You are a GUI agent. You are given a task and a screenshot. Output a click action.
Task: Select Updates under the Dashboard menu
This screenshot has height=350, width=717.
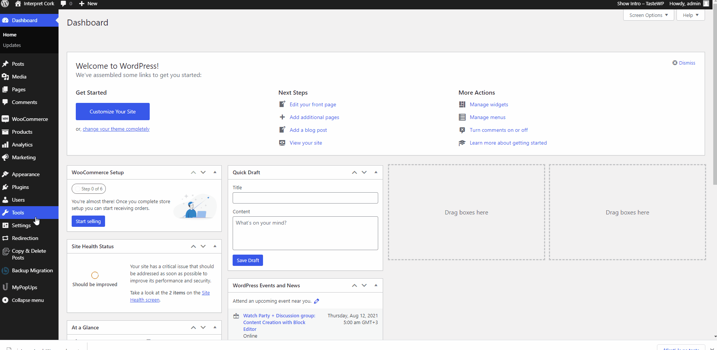click(12, 45)
